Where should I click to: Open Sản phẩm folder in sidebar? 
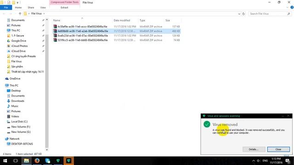coord(17,66)
